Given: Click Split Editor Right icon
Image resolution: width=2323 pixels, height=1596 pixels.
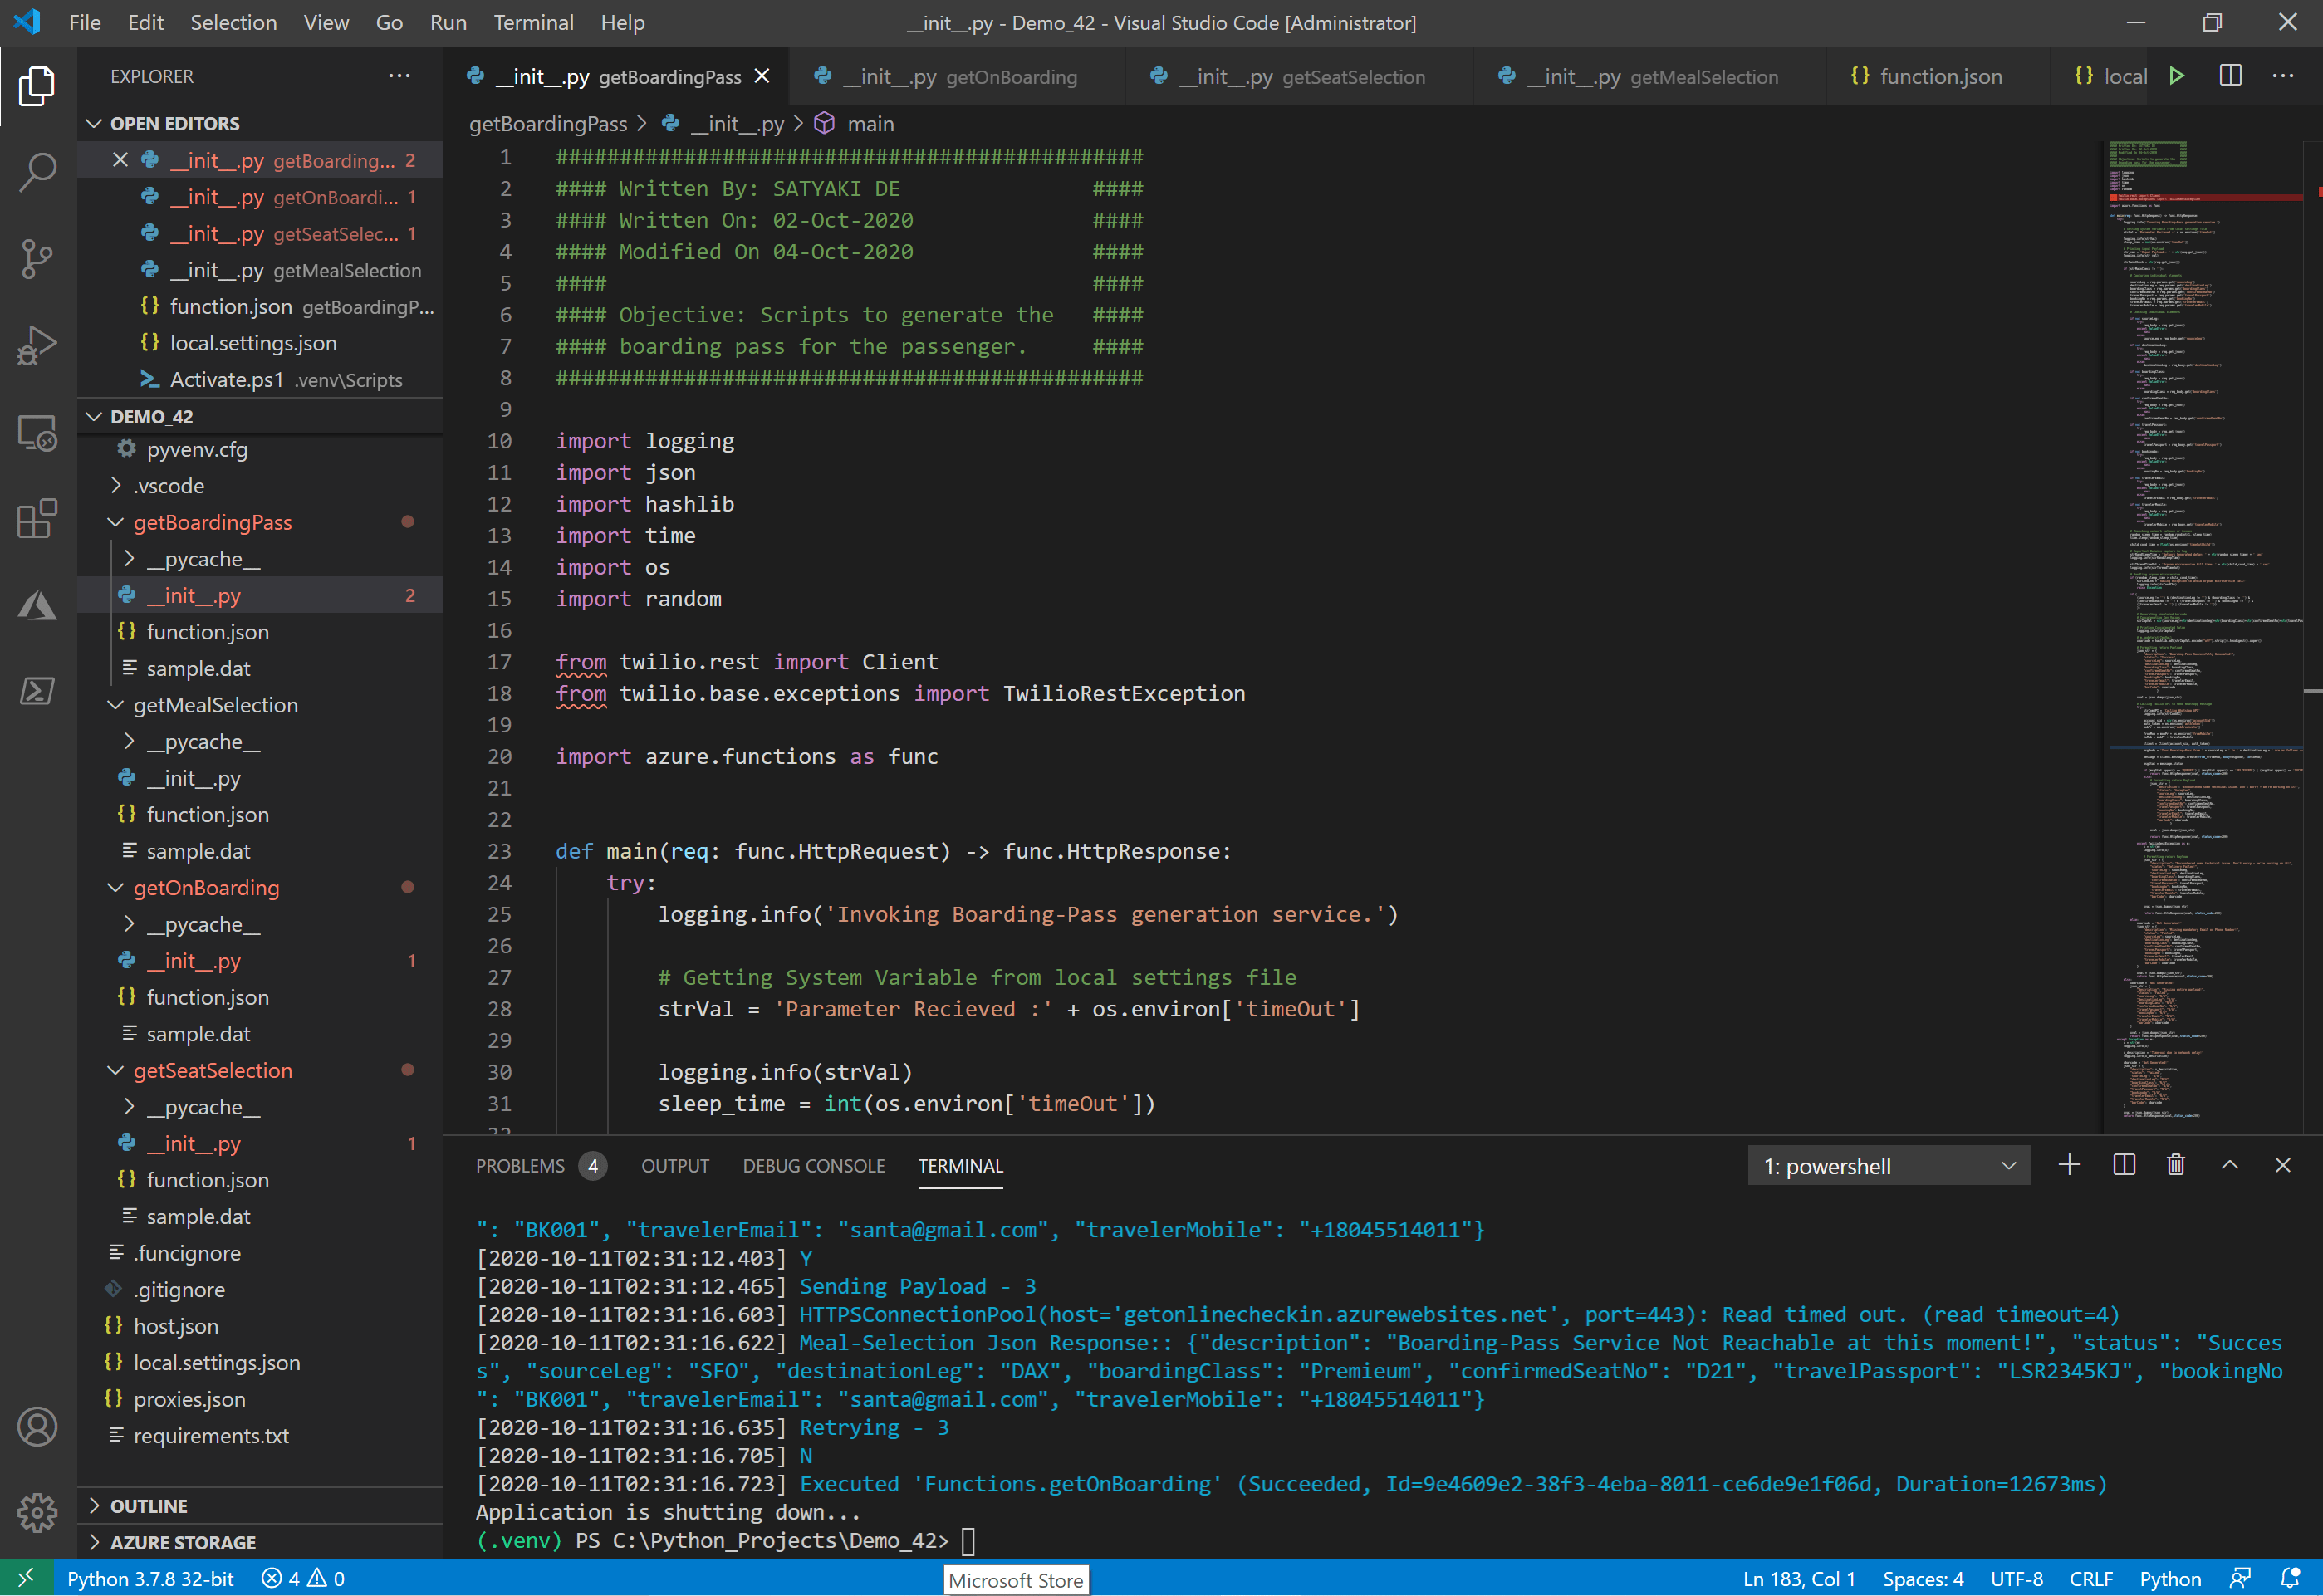Looking at the screenshot, I should pyautogui.click(x=2229, y=76).
